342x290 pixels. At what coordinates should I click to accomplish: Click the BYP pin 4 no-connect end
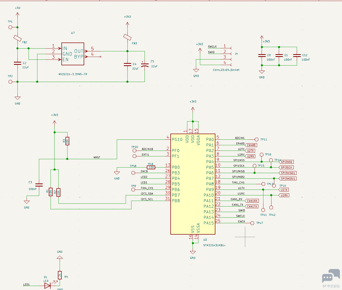coord(101,57)
